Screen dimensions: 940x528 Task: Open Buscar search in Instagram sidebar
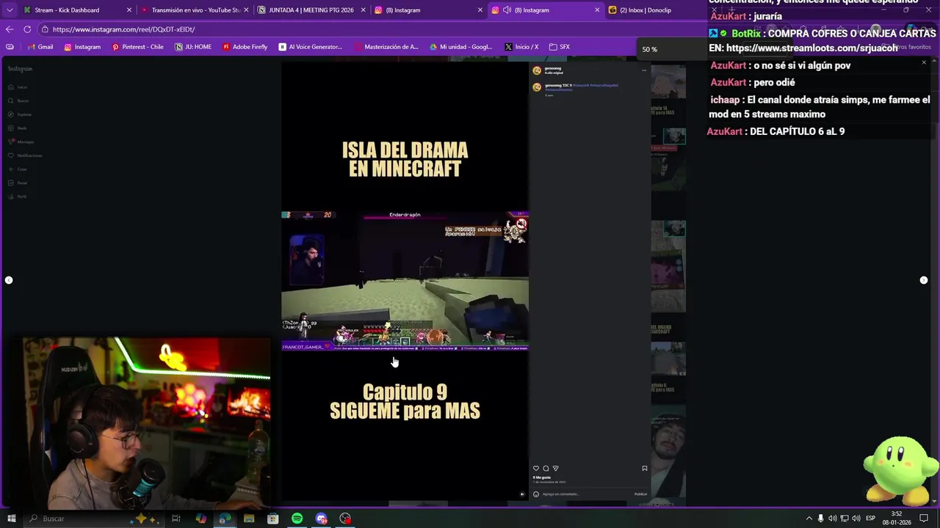tap(18, 100)
